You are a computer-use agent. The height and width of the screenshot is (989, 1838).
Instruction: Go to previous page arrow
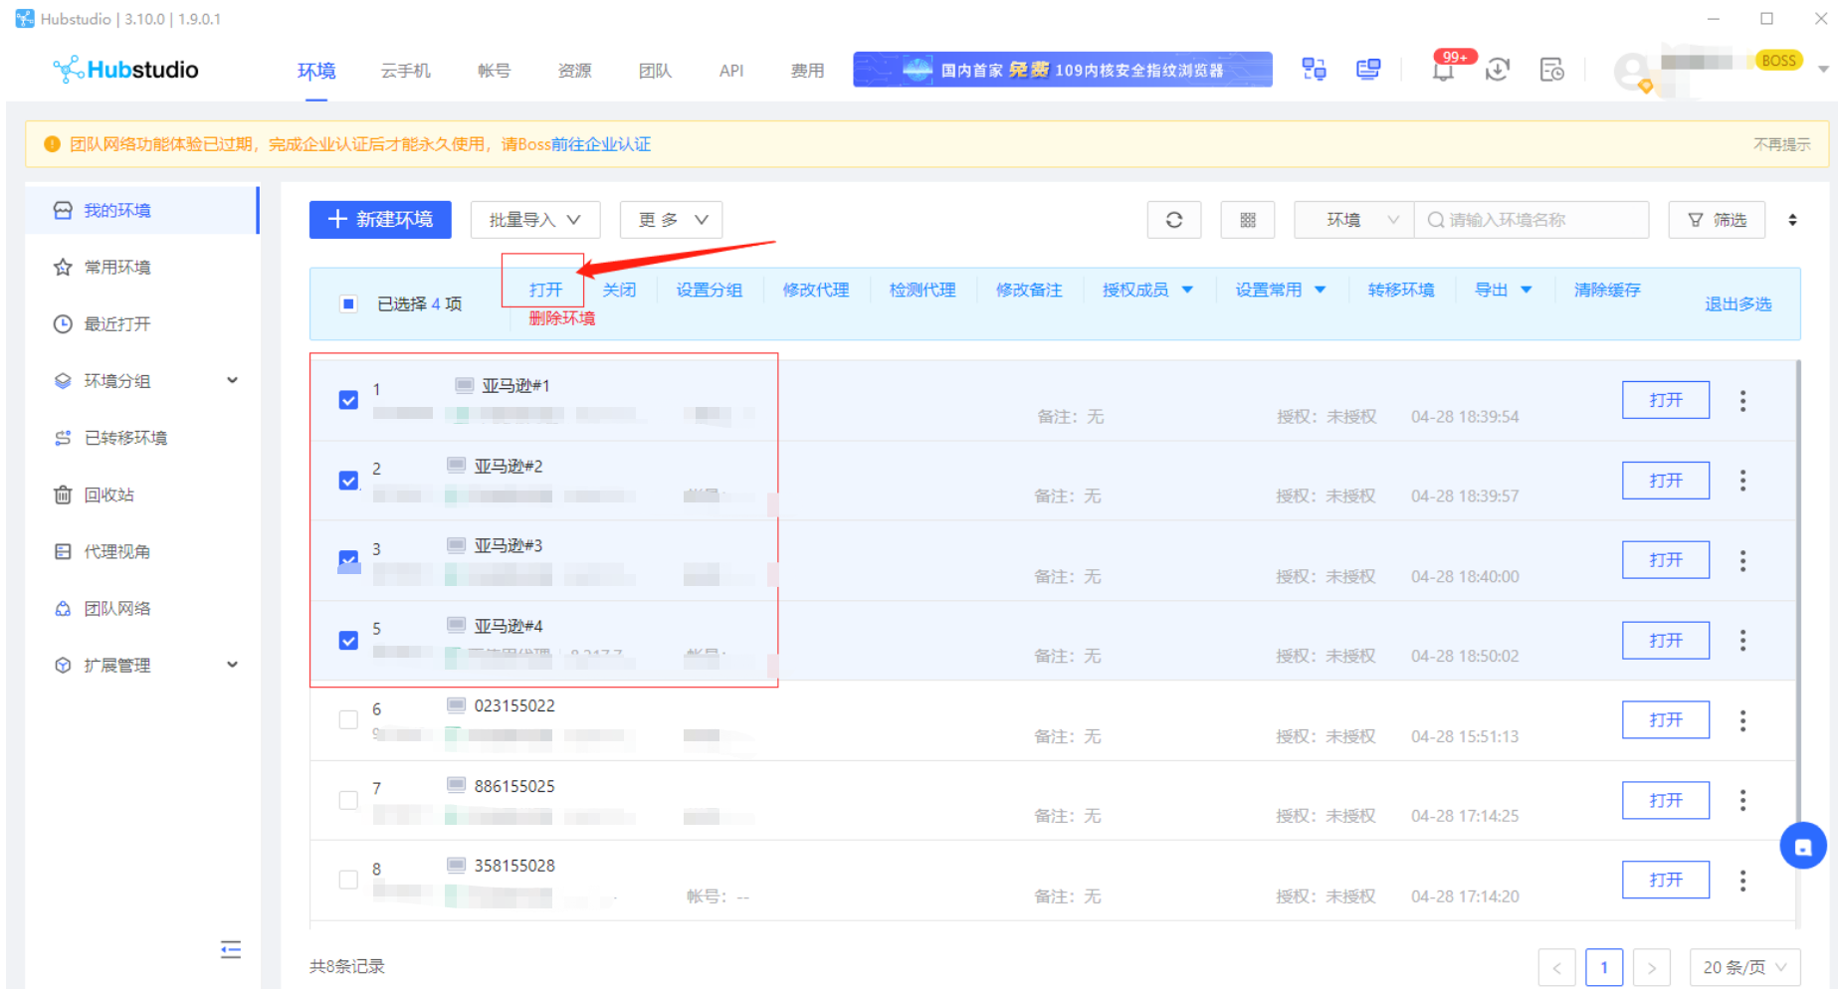(1557, 967)
